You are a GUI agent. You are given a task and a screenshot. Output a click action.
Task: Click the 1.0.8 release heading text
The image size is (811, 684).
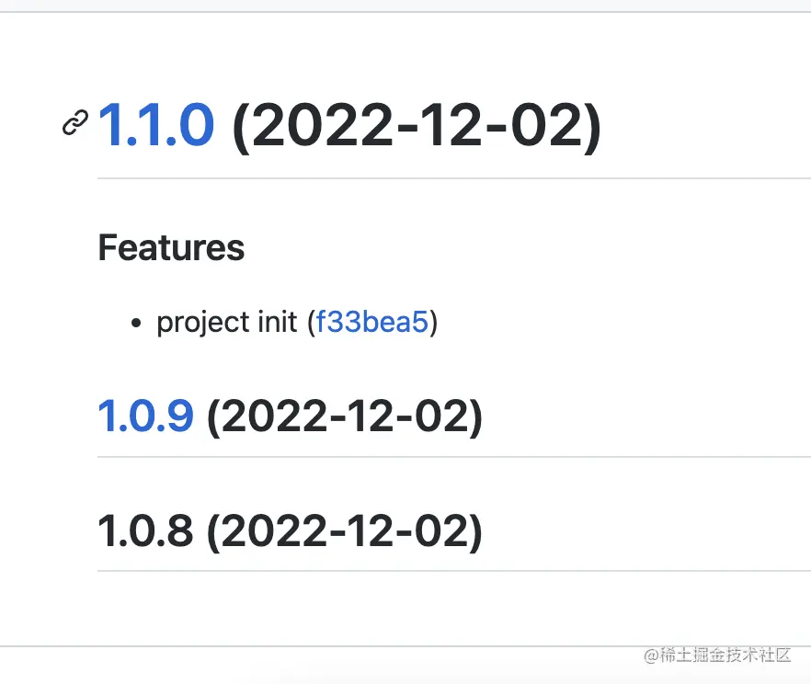click(x=146, y=530)
